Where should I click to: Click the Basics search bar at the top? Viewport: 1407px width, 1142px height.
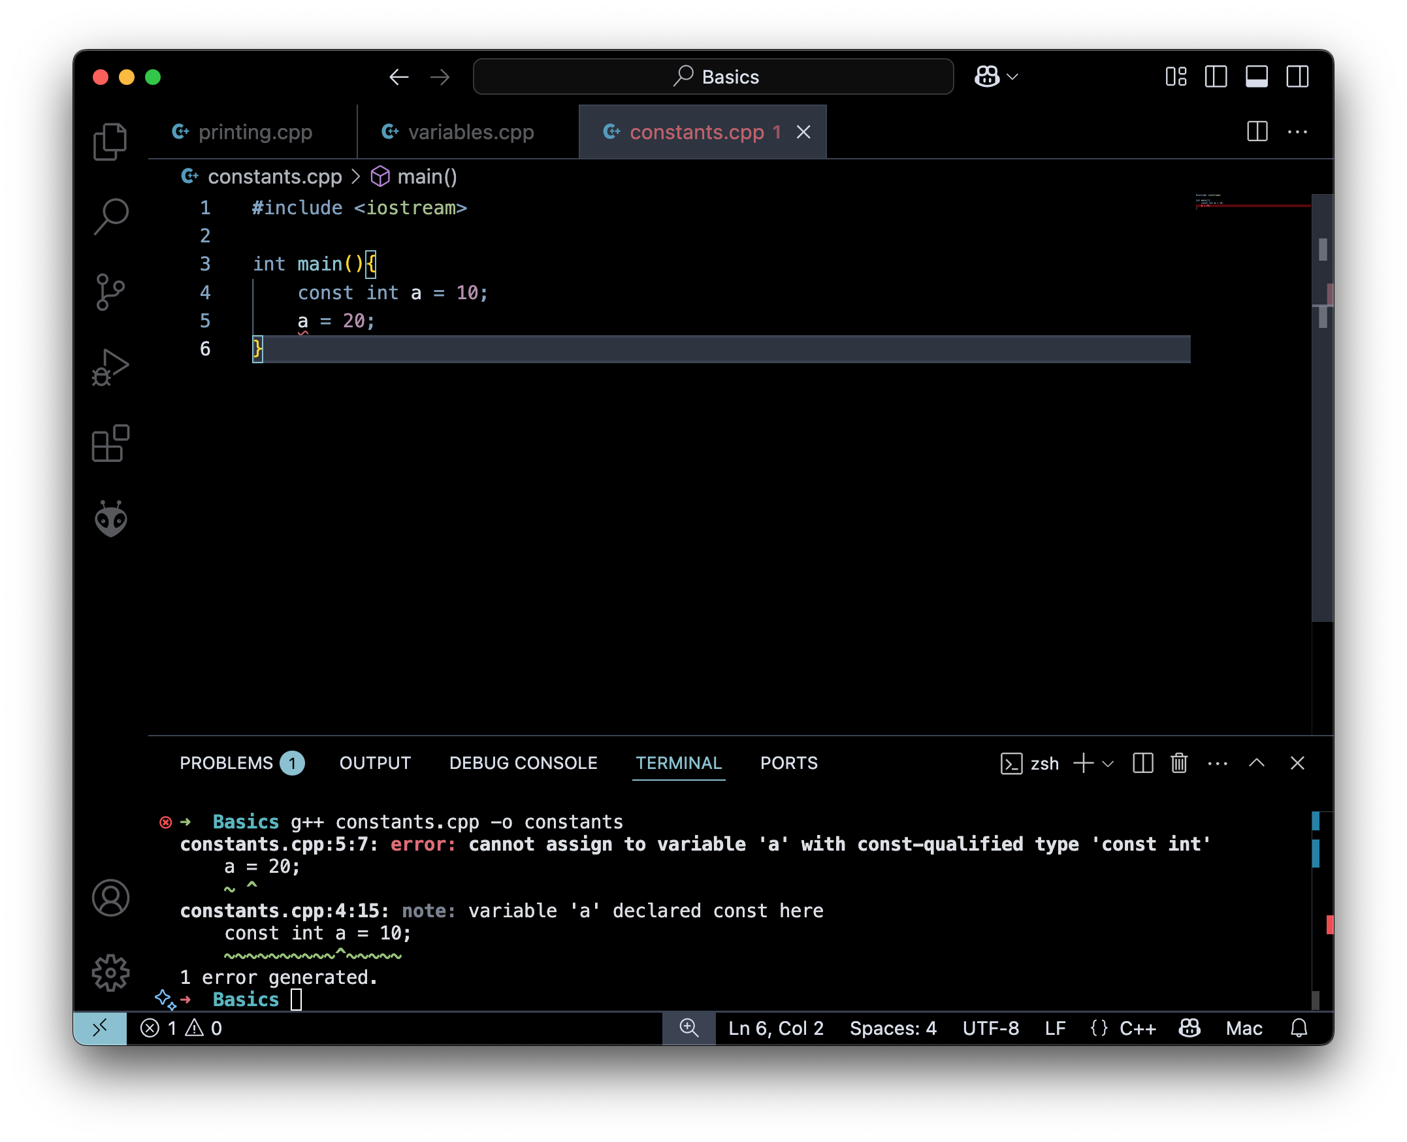click(713, 76)
